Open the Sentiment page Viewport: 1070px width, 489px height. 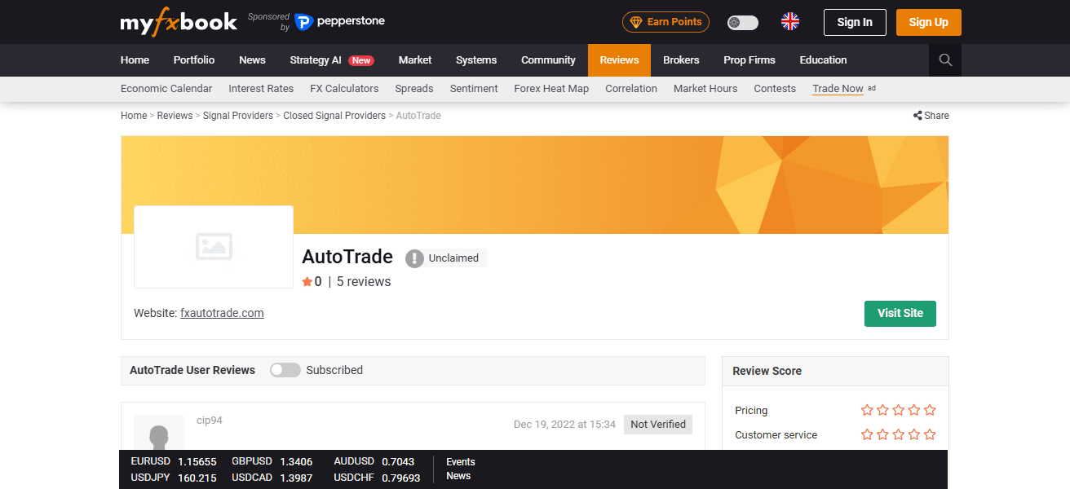[474, 89]
